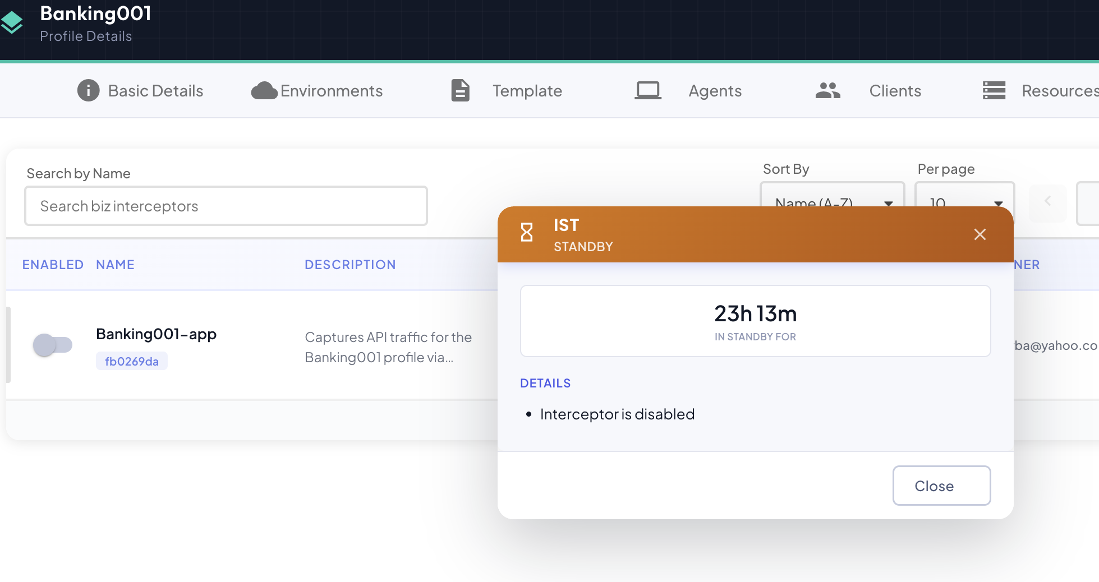Click the Template document icon

461,90
